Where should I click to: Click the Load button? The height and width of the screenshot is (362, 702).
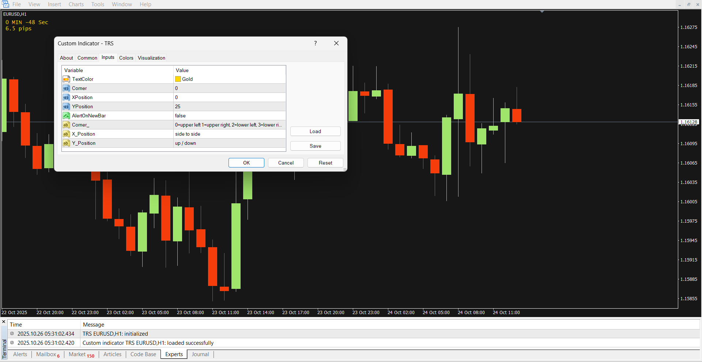[315, 131]
